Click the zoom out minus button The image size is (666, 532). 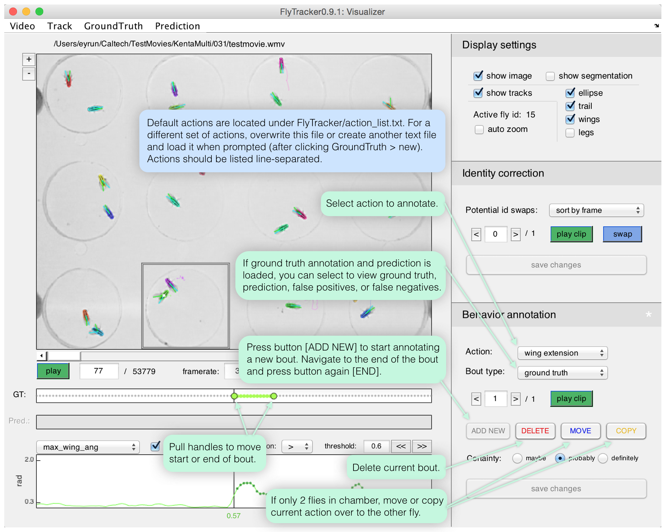tap(29, 74)
